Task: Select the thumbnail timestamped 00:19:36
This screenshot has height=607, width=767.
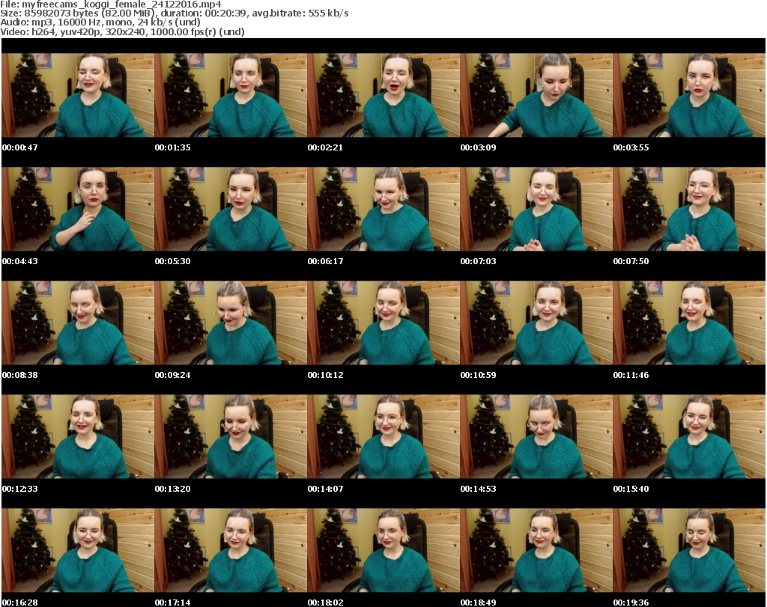Action: (x=689, y=550)
